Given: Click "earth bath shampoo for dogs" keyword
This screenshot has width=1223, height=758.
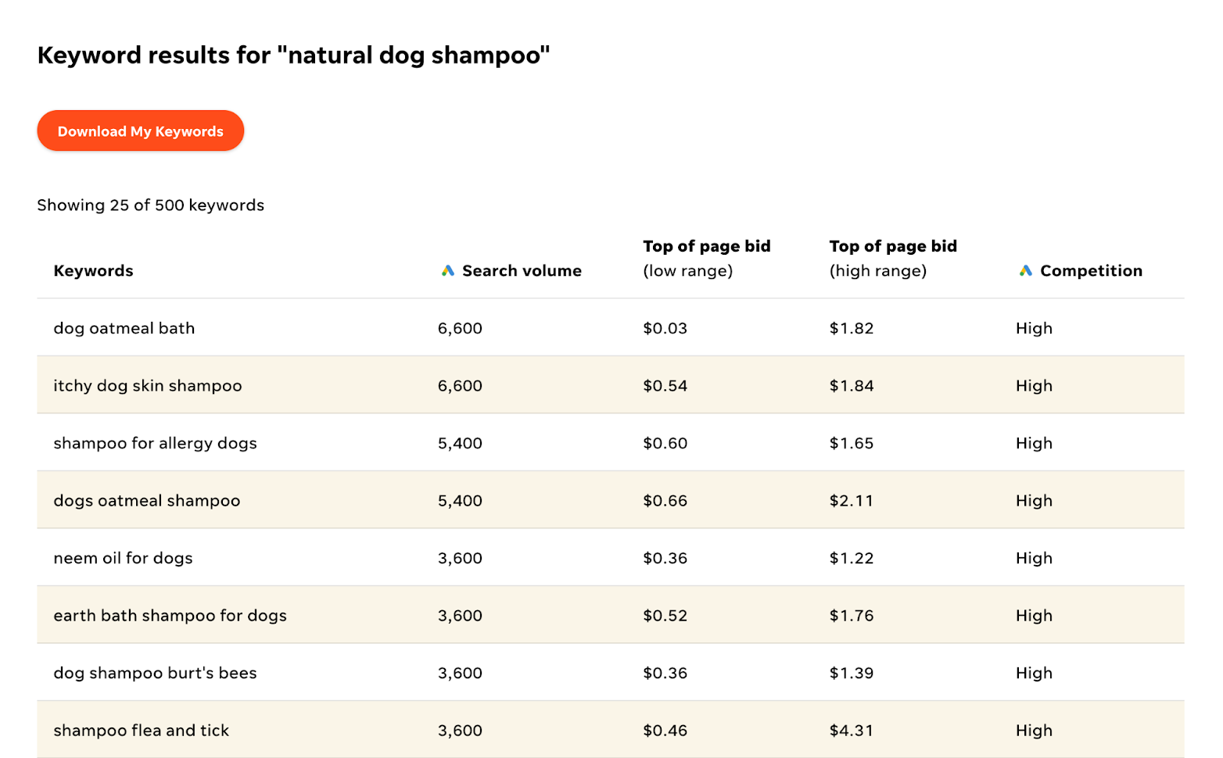Looking at the screenshot, I should click(x=170, y=616).
